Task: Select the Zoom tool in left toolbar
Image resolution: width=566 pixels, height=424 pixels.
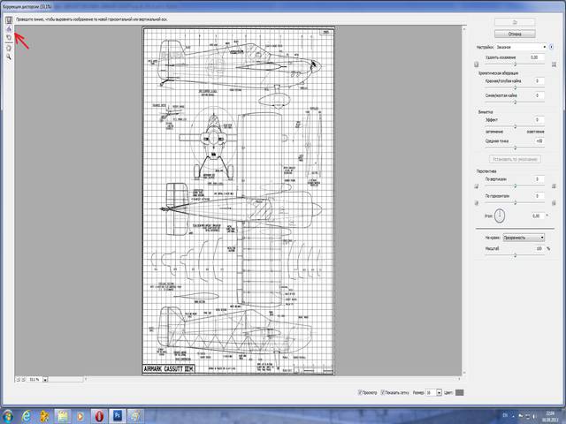Action: 9,56
